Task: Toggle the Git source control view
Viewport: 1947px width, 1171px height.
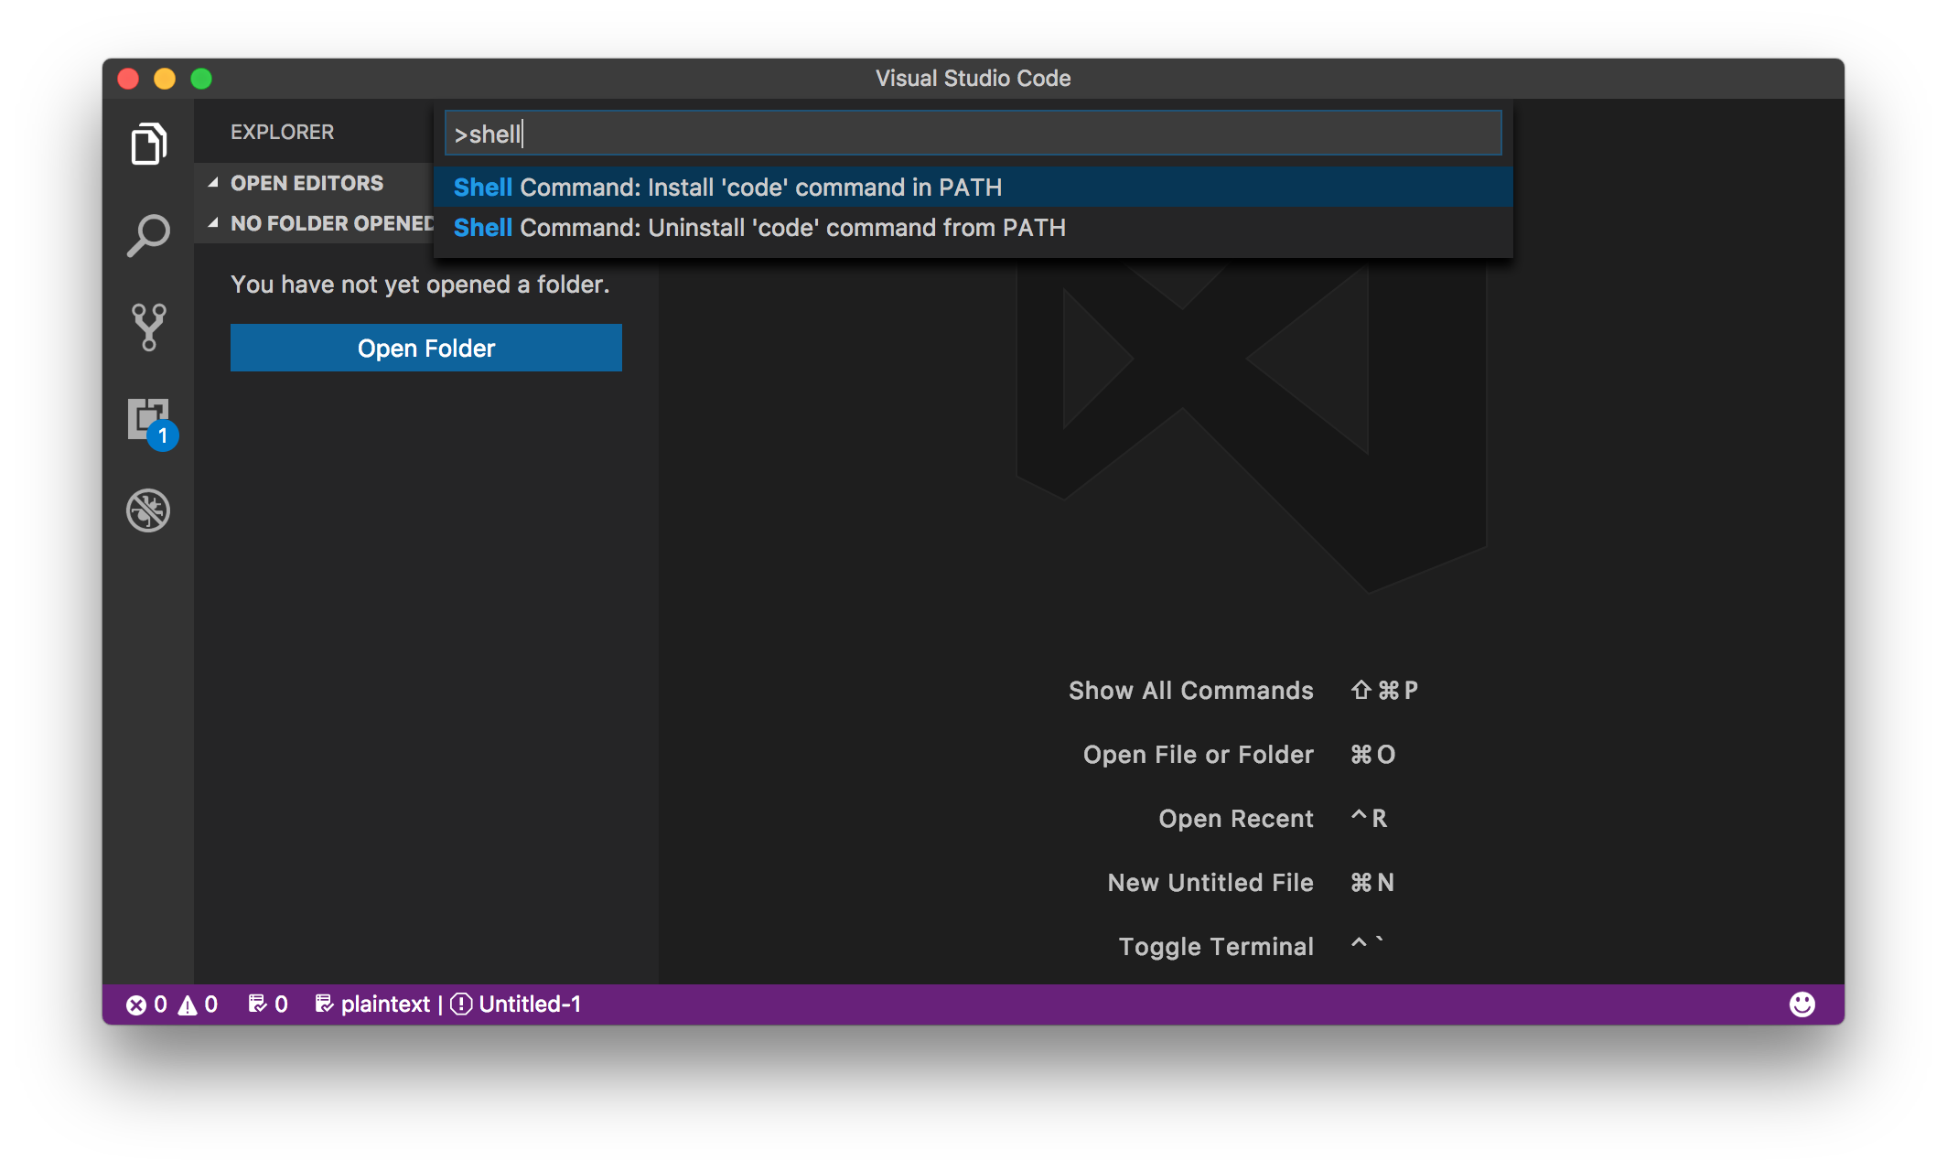Action: coord(149,327)
